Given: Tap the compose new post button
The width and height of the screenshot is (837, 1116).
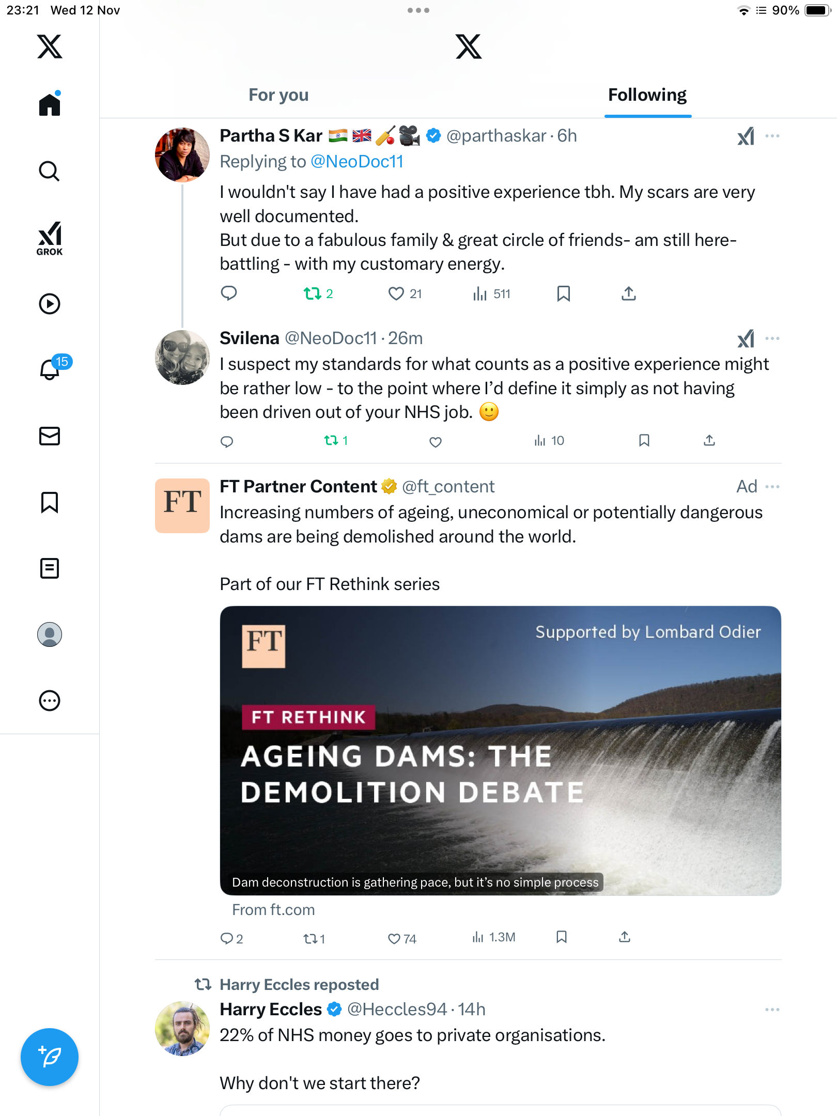Looking at the screenshot, I should 50,1057.
